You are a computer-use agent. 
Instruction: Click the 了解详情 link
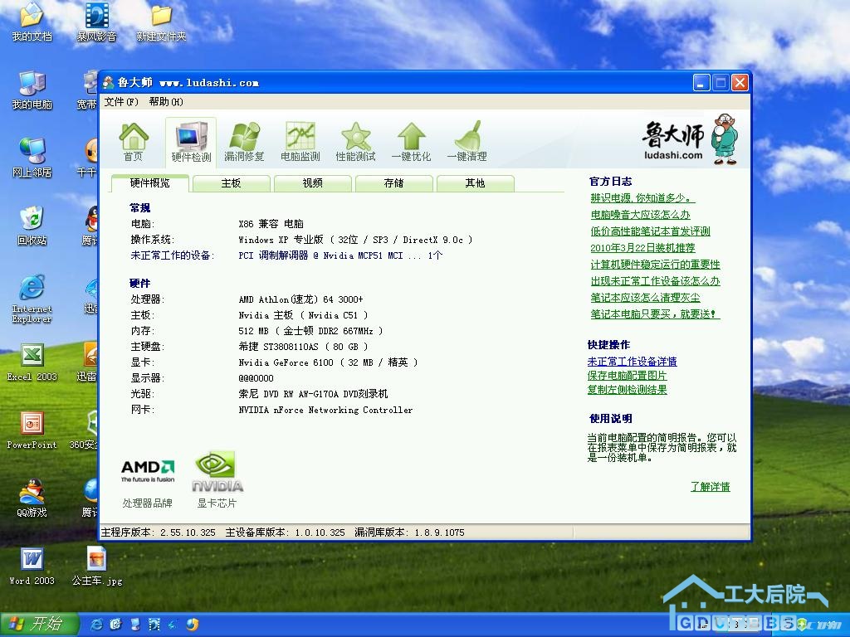pyautogui.click(x=710, y=487)
